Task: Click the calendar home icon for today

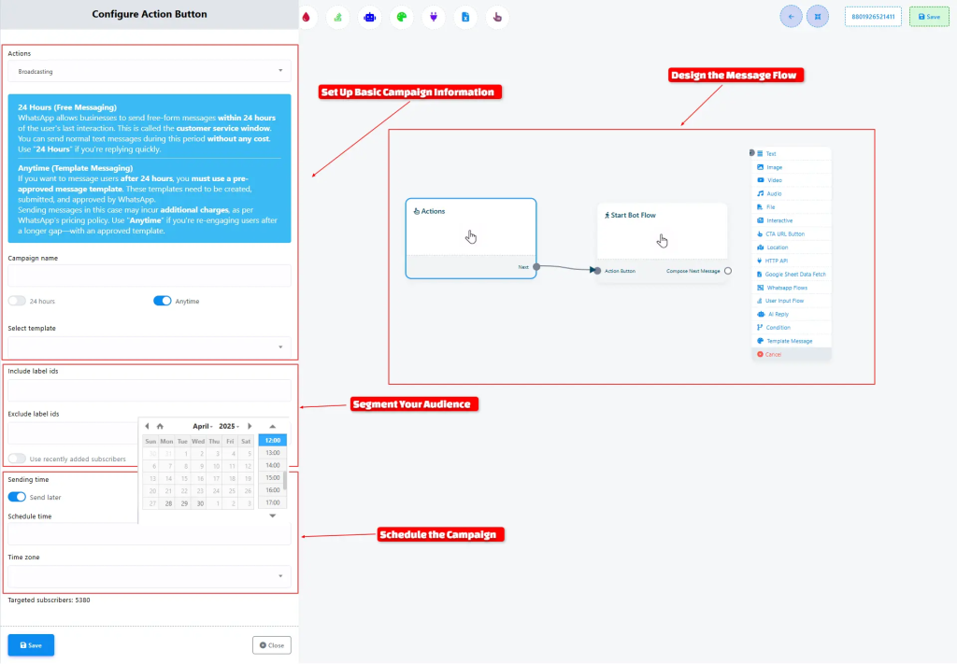Action: pos(160,426)
